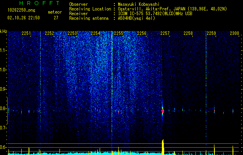Click the Receiving Location label
Viewport: 243px width, 155px height.
90,9
